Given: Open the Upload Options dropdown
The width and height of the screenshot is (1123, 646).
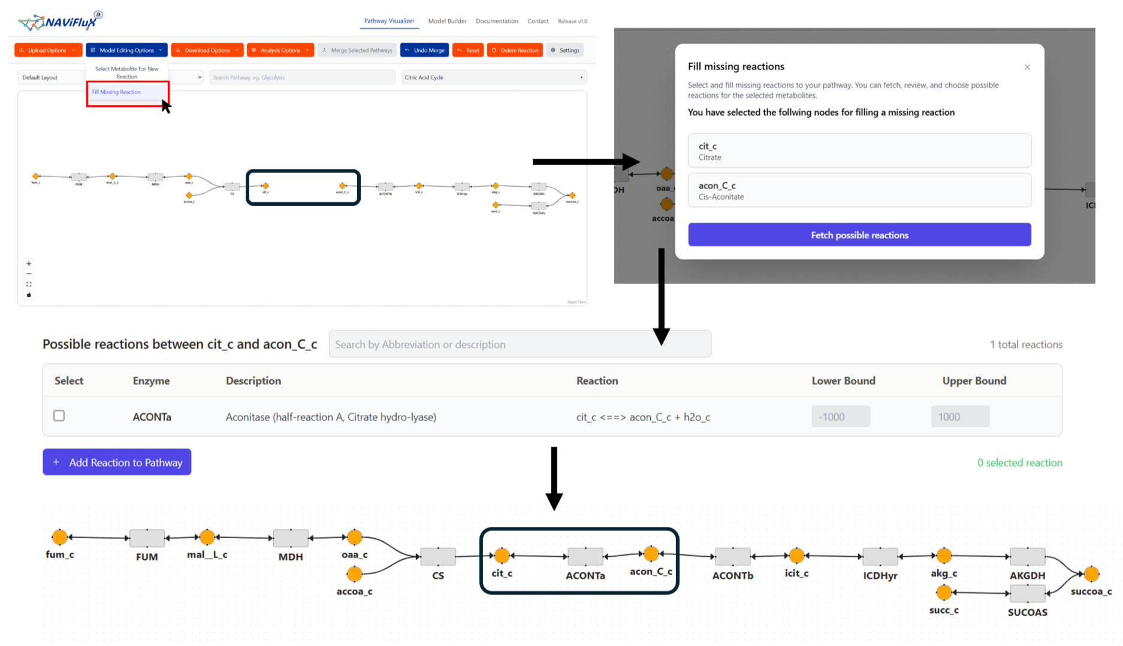Looking at the screenshot, I should coord(47,50).
